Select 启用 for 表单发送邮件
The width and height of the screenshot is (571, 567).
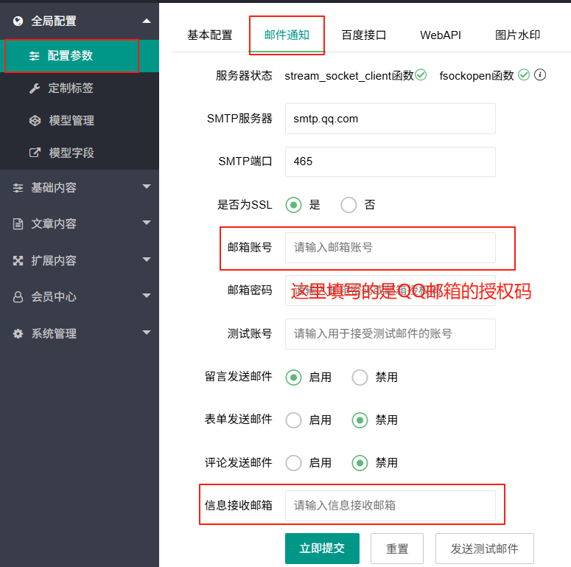[x=293, y=420]
